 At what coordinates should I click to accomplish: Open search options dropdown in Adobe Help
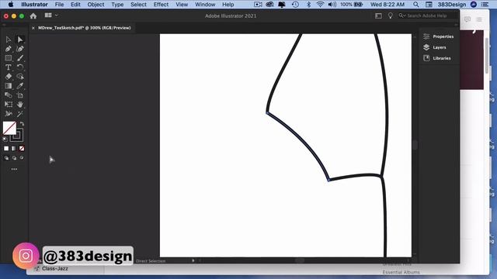click(x=402, y=15)
